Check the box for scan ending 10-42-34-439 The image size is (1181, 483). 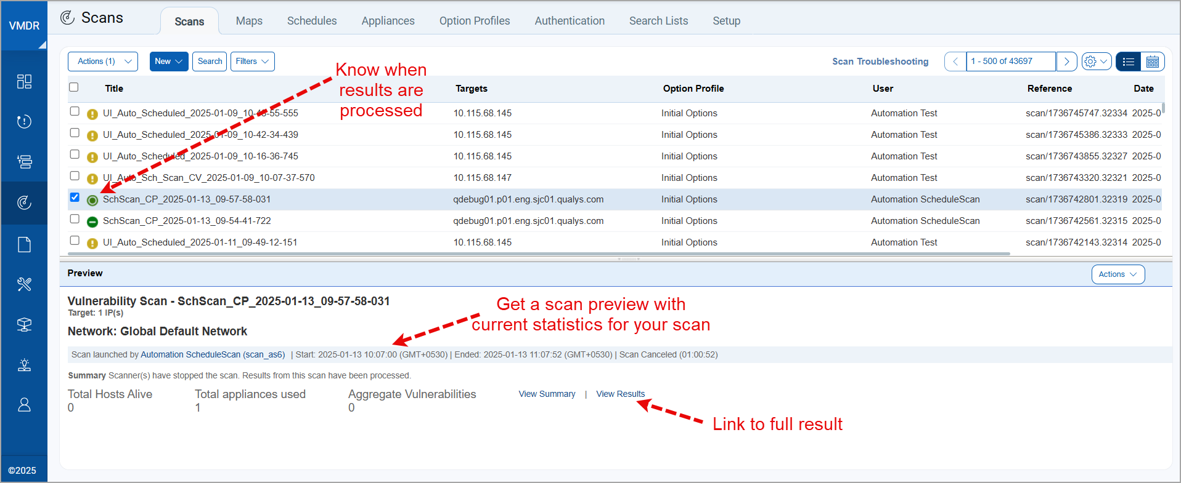[x=75, y=133]
